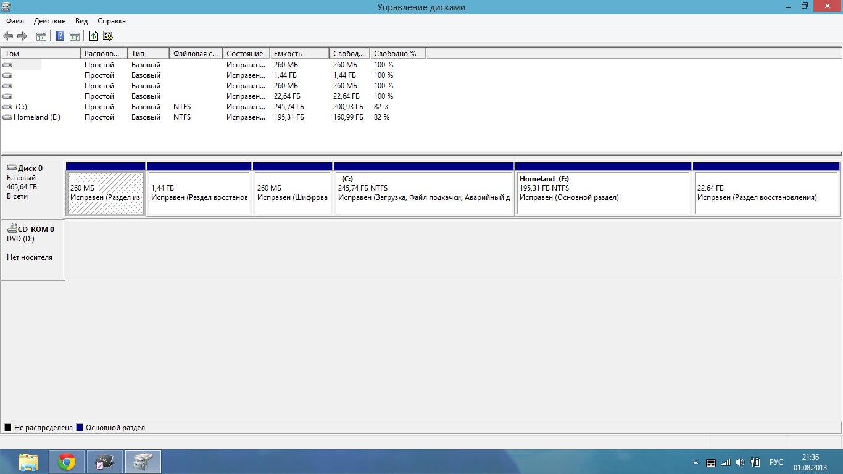Open the taskbar app between Chrome and Disk Management
843x474 pixels.
pos(105,461)
